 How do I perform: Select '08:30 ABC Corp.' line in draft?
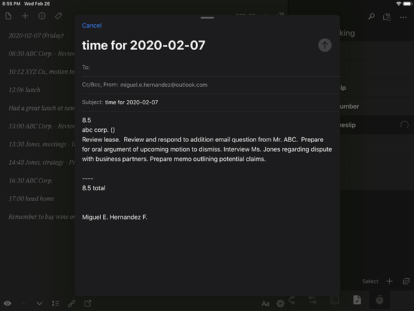[x=42, y=53]
